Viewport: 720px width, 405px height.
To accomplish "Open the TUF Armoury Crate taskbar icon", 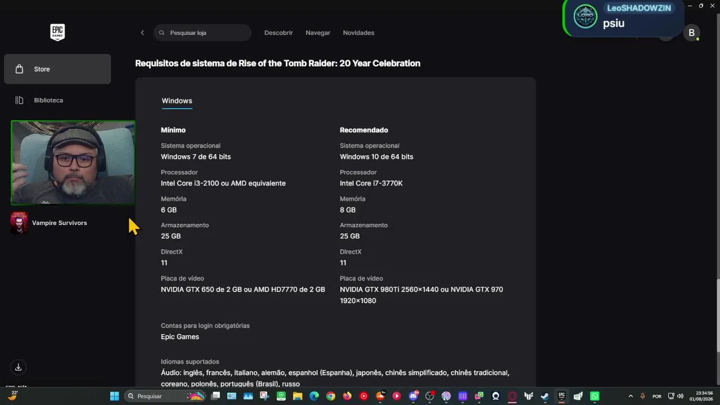I will [529, 396].
